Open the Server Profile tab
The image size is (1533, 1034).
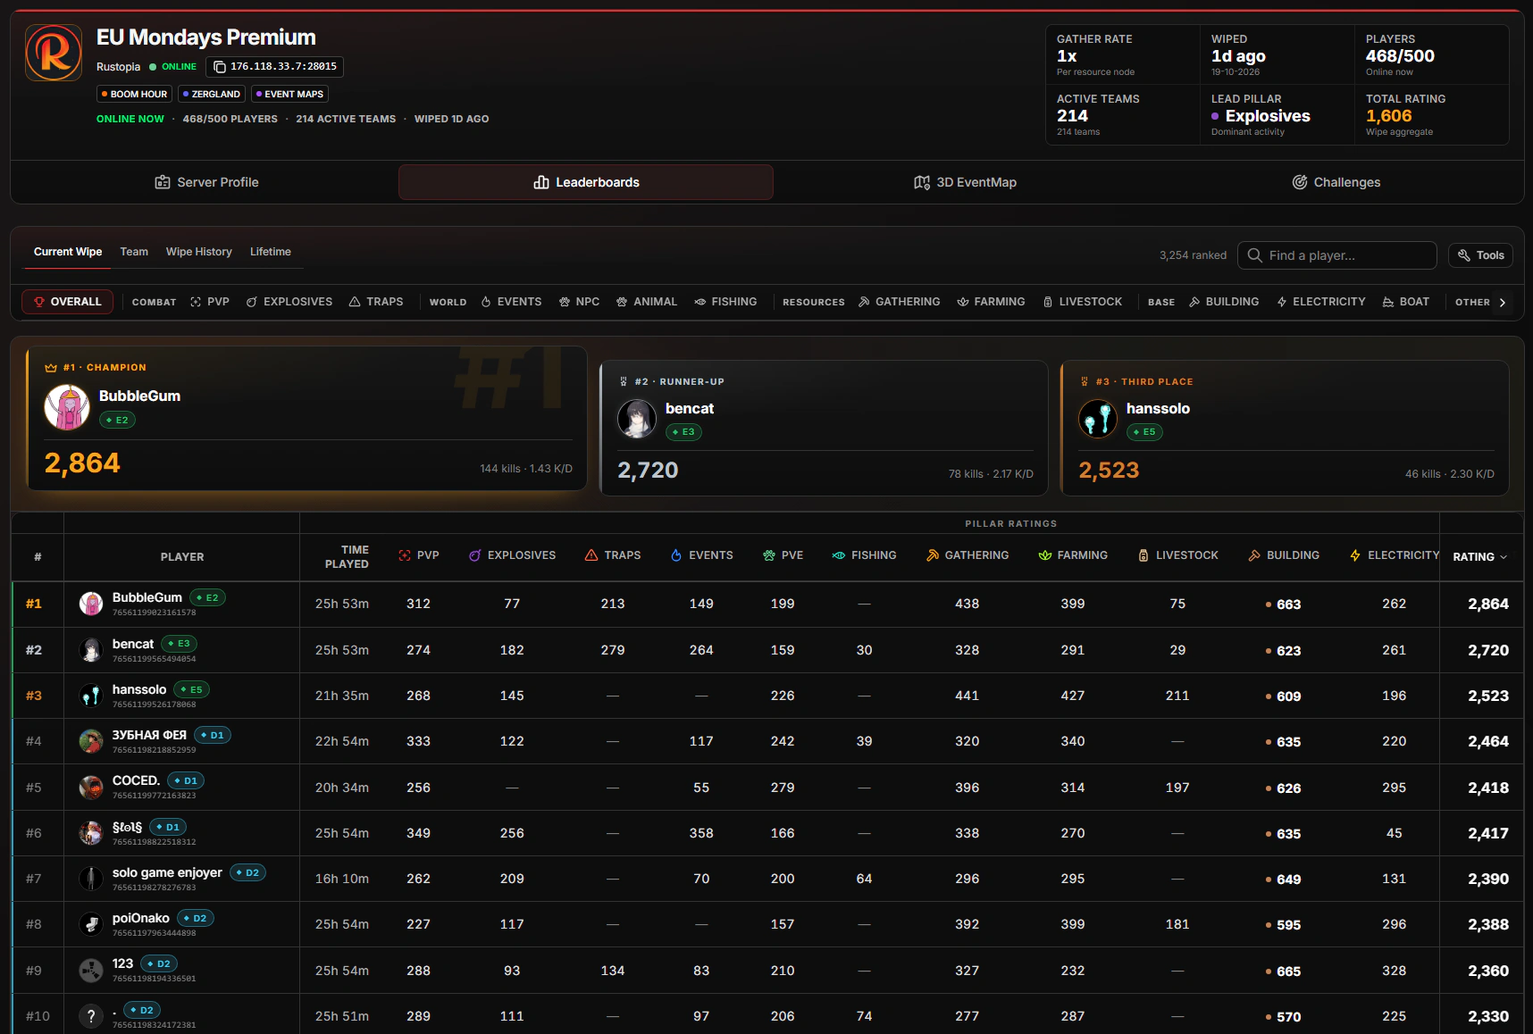(x=207, y=182)
